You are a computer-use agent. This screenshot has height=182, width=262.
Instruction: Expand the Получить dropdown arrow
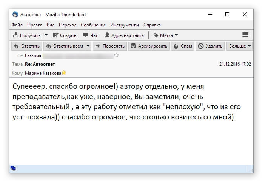coord(46,35)
